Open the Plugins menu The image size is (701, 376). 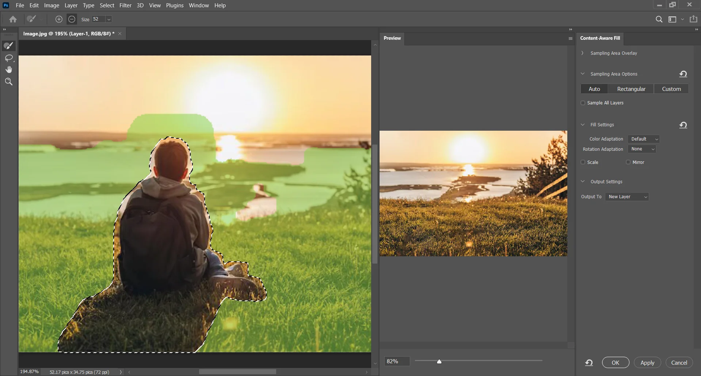tap(175, 5)
